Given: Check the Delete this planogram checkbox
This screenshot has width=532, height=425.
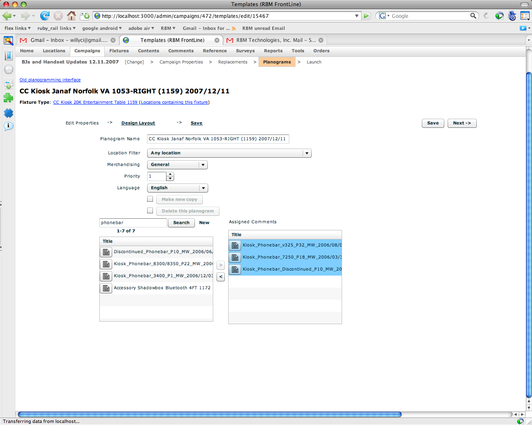Looking at the screenshot, I should [x=150, y=210].
